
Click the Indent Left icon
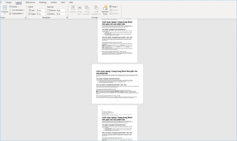tap(30, 10)
